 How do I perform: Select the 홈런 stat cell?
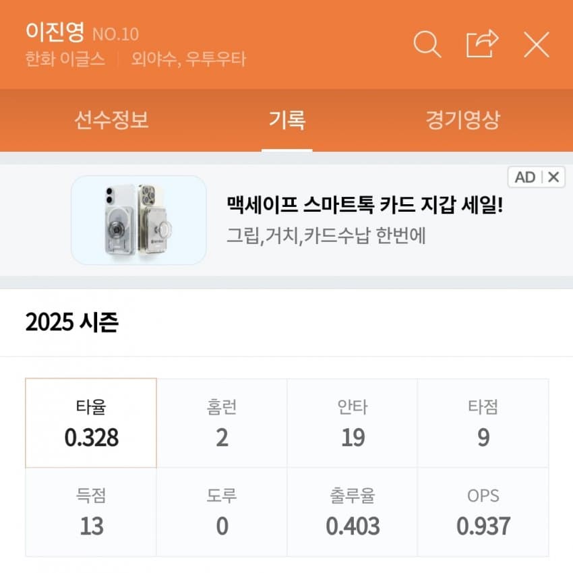pos(222,423)
